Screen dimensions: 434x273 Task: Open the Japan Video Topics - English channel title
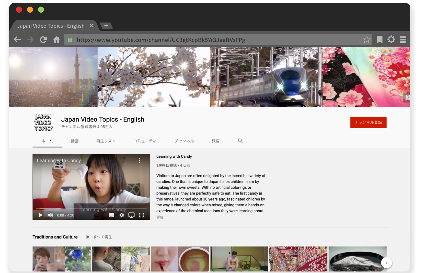point(103,119)
